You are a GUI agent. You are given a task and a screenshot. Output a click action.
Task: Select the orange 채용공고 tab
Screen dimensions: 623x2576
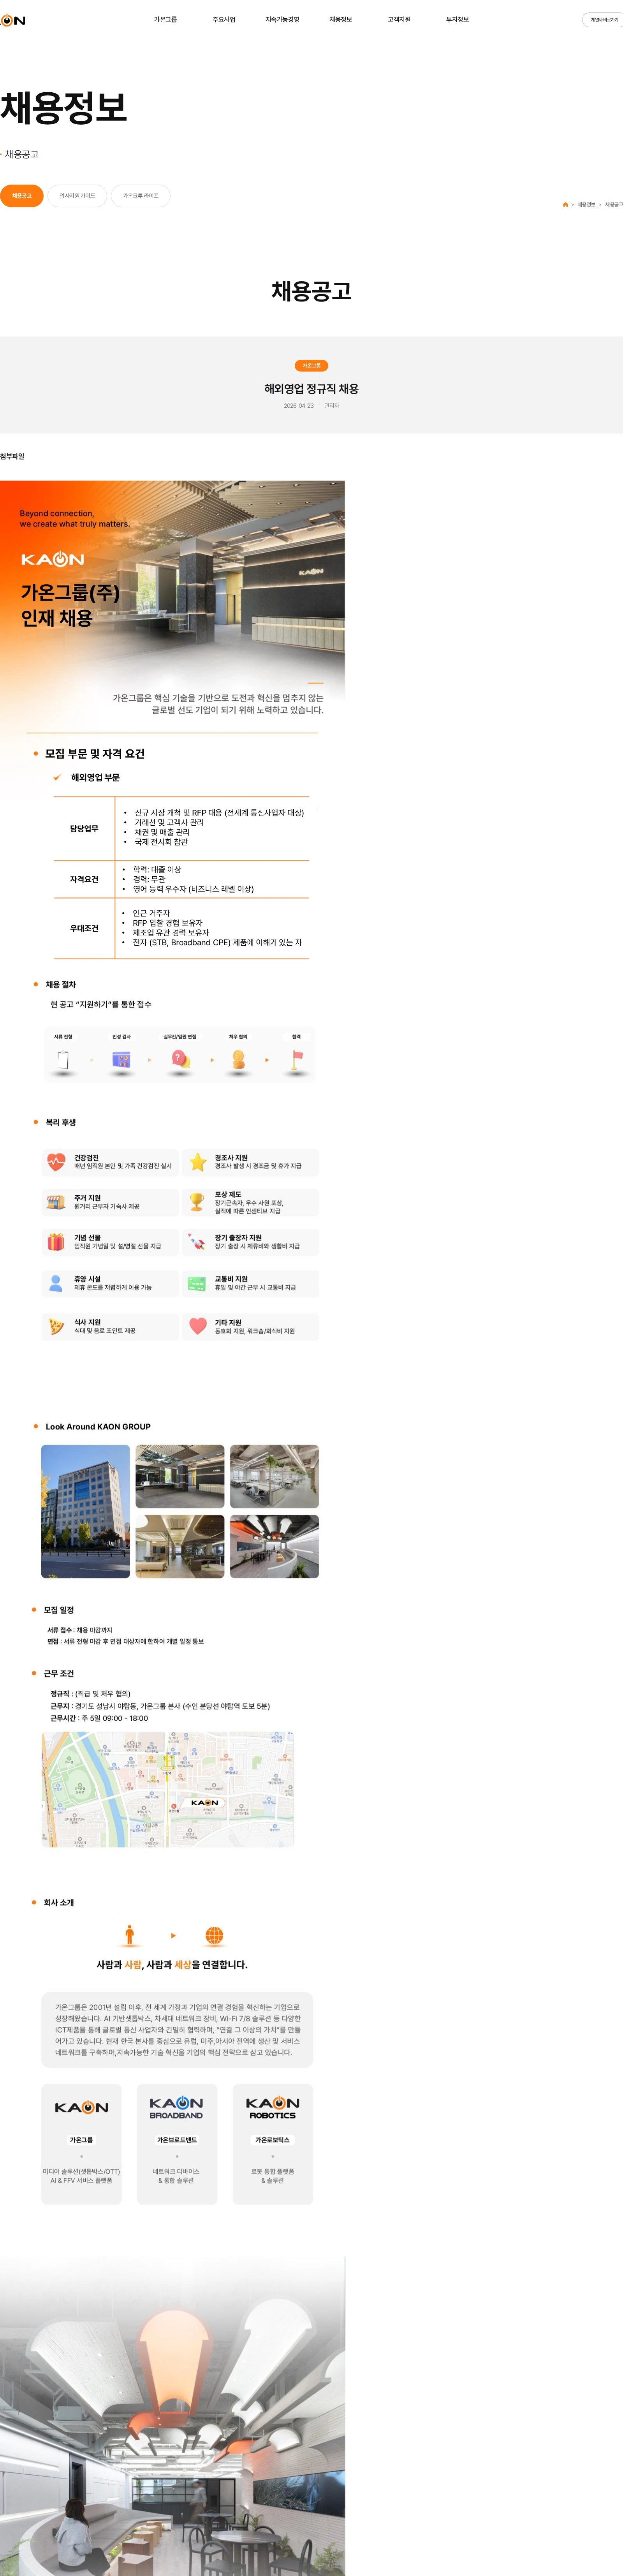[22, 196]
